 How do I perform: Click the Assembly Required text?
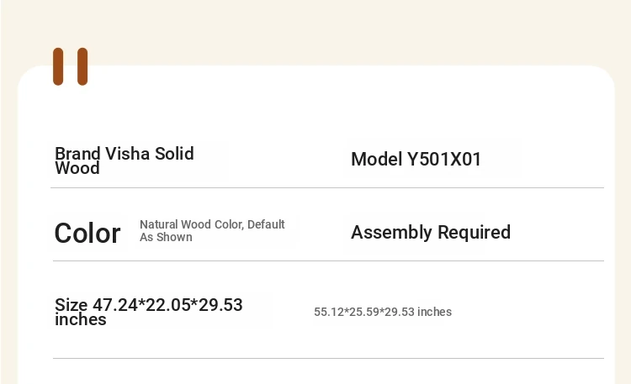tap(431, 232)
